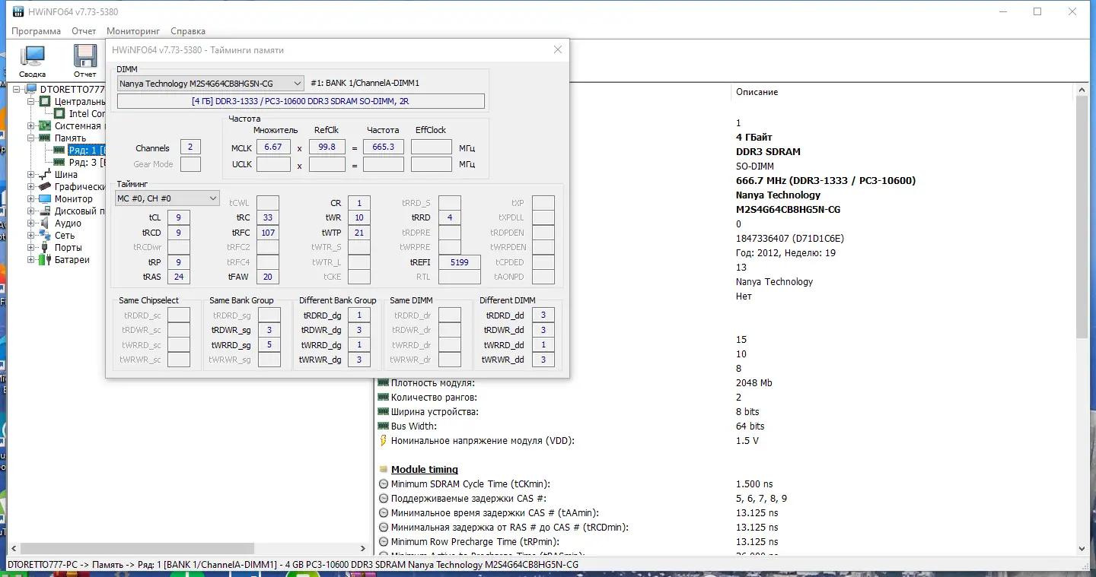1096x577 pixels.
Task: Select the Монитор tree item
Action: (73, 199)
